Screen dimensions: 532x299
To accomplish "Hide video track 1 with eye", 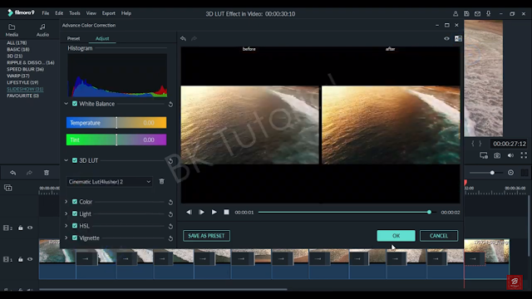I will pos(30,259).
